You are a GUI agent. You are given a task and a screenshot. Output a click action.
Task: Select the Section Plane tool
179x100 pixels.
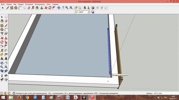(x=6, y=80)
